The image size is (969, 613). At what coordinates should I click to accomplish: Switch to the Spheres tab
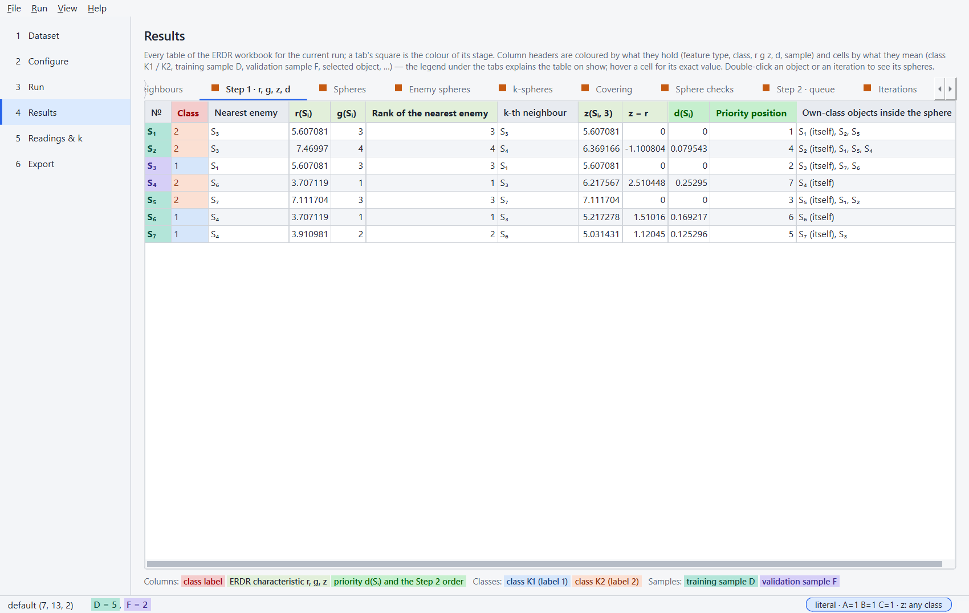point(343,89)
